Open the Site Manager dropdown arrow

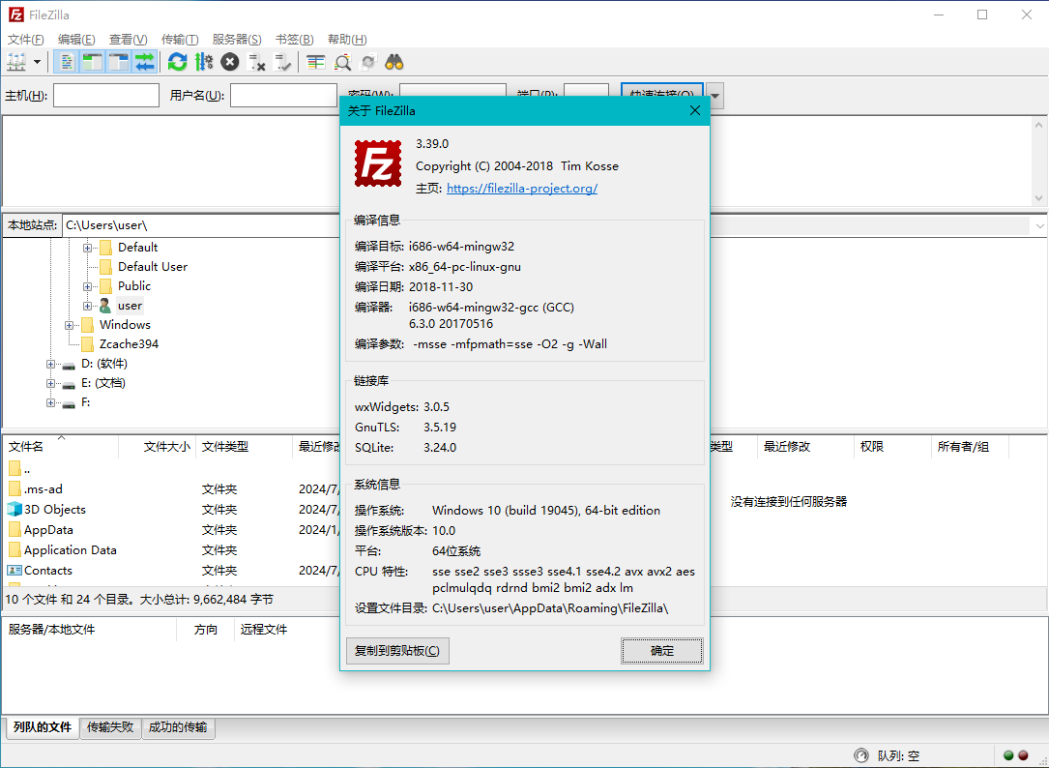click(37, 62)
